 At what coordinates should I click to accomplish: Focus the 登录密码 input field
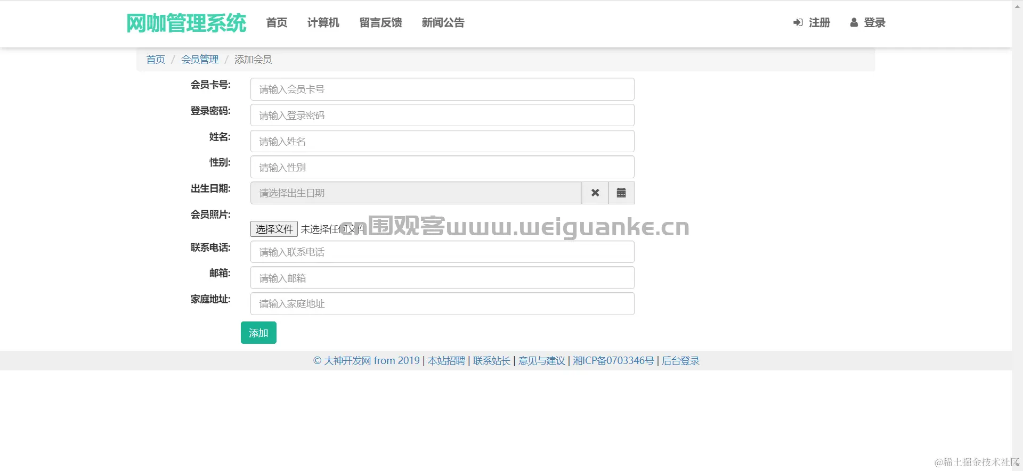click(x=442, y=115)
